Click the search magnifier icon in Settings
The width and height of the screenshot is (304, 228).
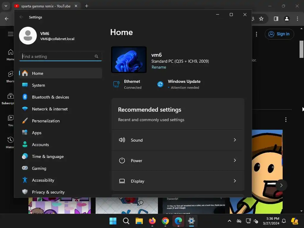[96, 56]
